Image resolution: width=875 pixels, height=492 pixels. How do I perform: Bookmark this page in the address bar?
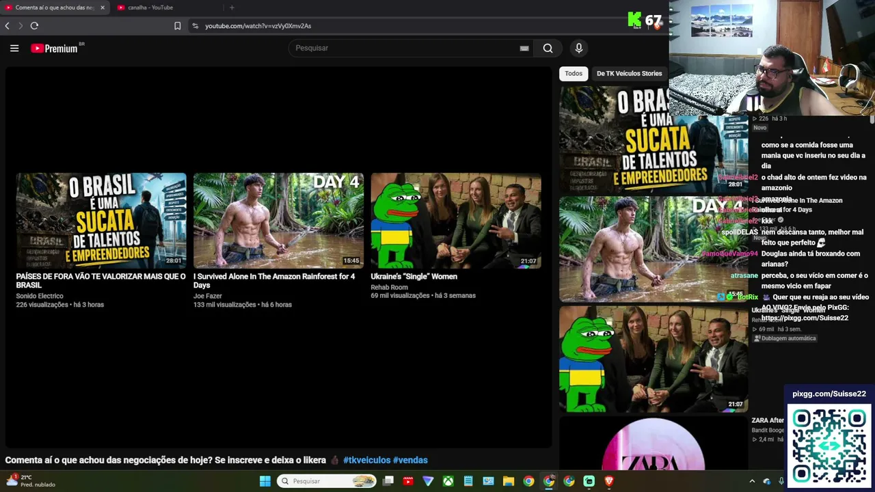click(x=177, y=26)
